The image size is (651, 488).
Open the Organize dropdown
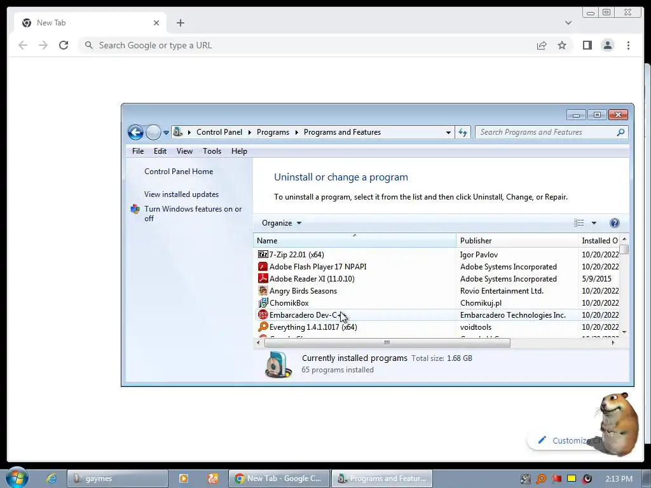(281, 223)
